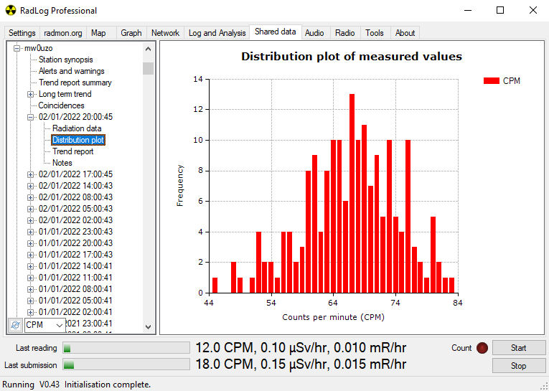Expand the 01/01/2022 23:00:43 node
This screenshot has width=549, height=391.
click(31, 232)
